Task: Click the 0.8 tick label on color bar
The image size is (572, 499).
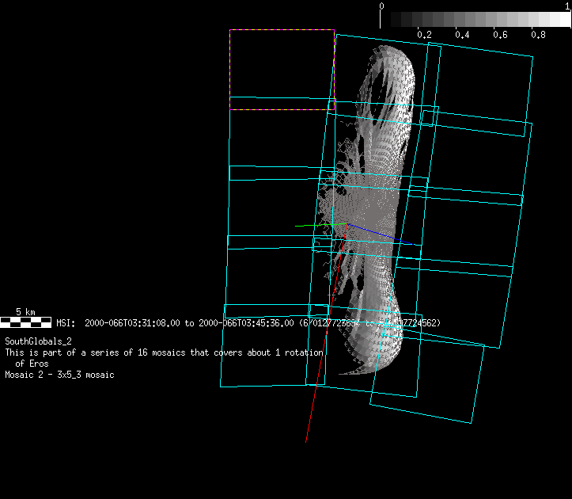Action: 538,35
